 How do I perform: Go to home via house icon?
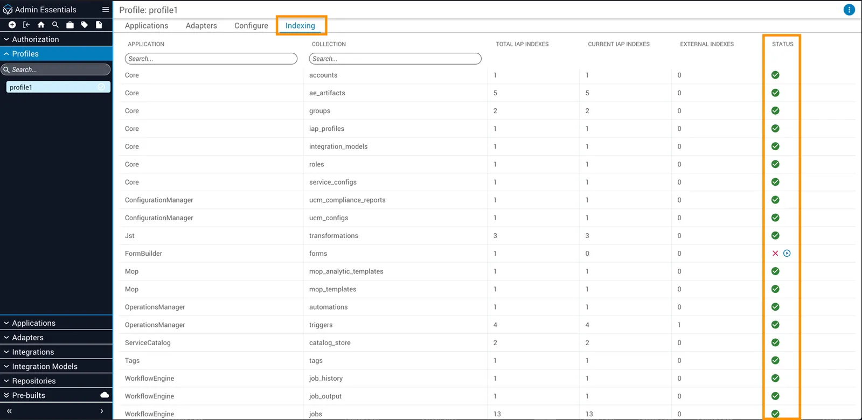41,25
